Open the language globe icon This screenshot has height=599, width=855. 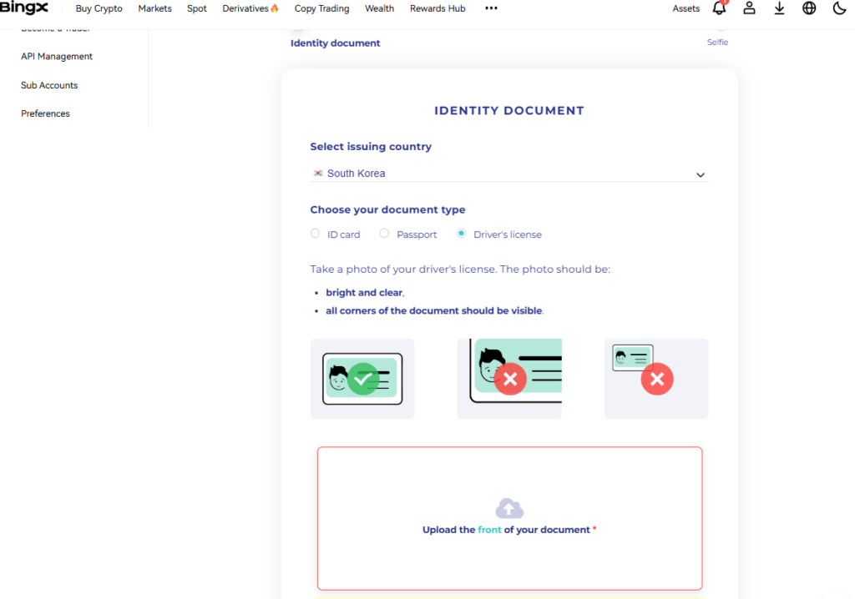click(809, 8)
